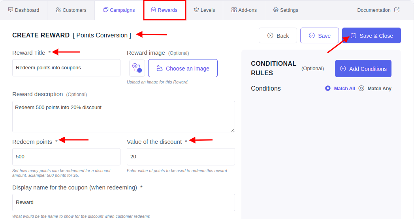Click the Redeem points input field
The width and height of the screenshot is (414, 219).
coord(66,157)
